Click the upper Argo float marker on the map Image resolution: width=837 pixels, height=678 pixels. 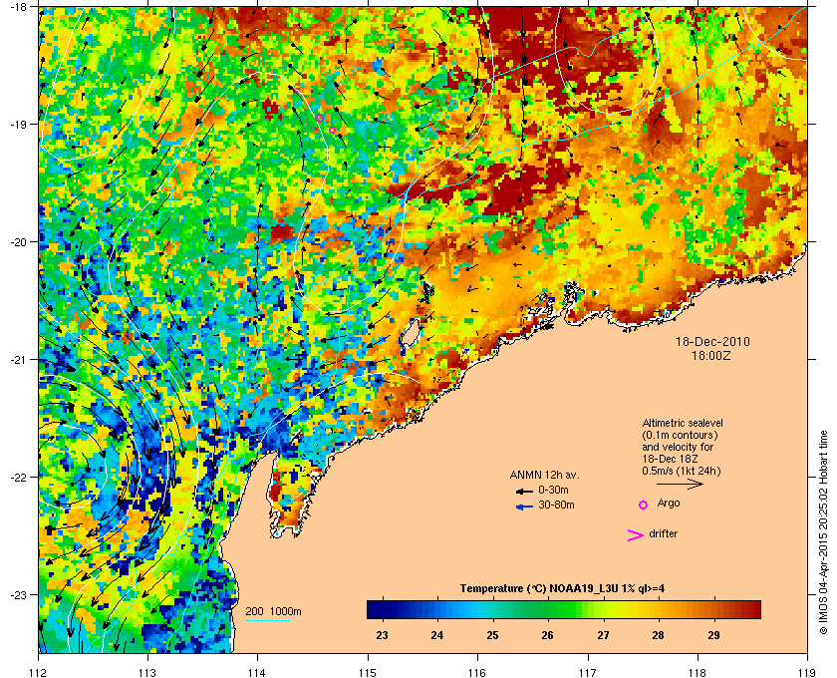pos(319,118)
